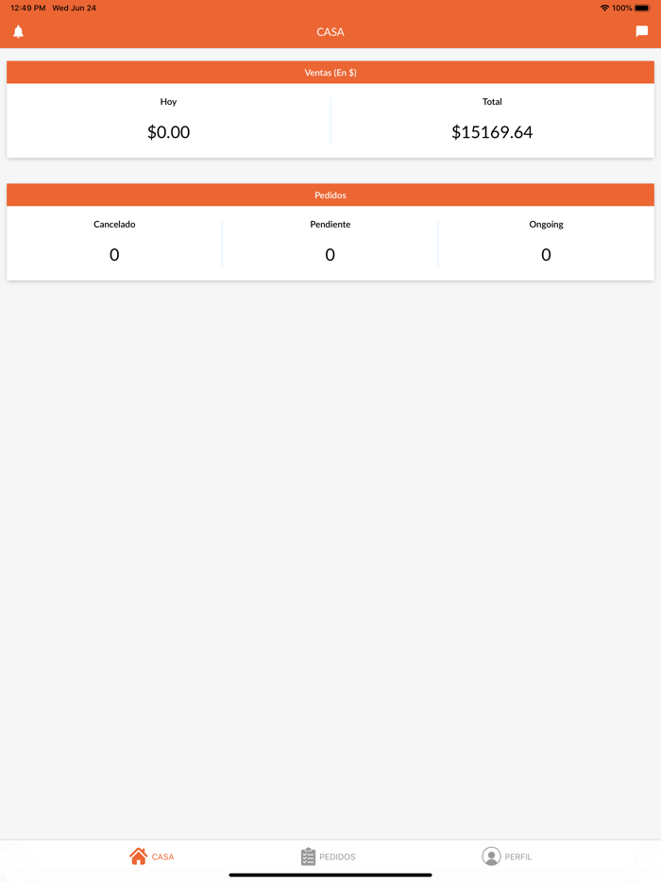Select the CASA tab label
Image resolution: width=661 pixels, height=882 pixels.
click(163, 857)
